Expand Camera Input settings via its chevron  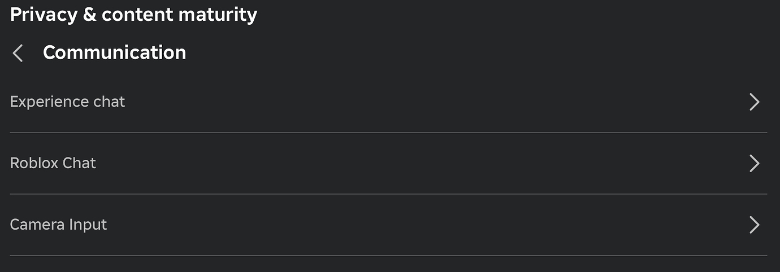[754, 225]
